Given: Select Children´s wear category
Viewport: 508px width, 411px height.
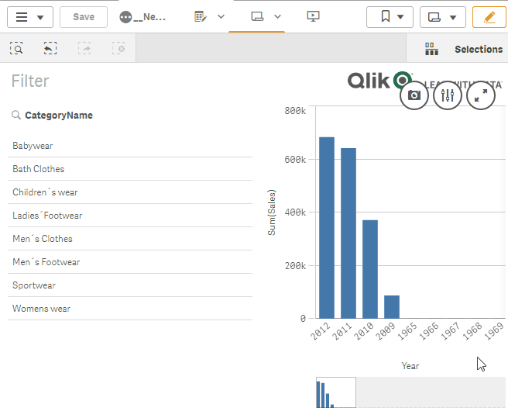Looking at the screenshot, I should [x=130, y=192].
